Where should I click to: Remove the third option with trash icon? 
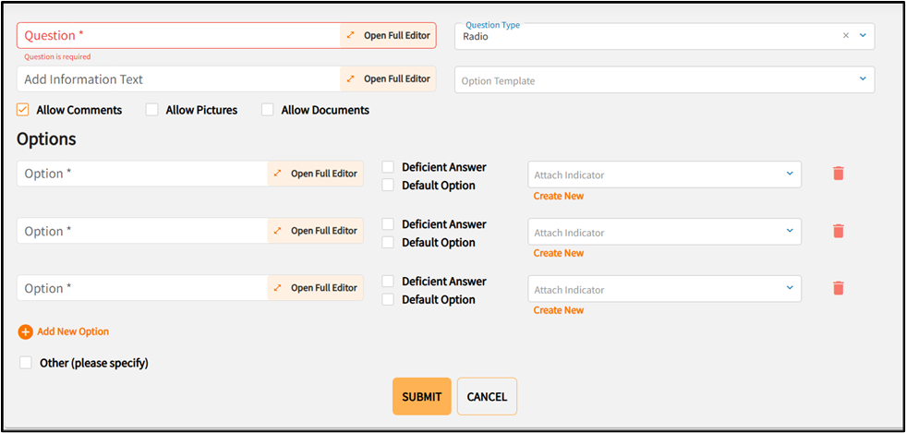[838, 288]
